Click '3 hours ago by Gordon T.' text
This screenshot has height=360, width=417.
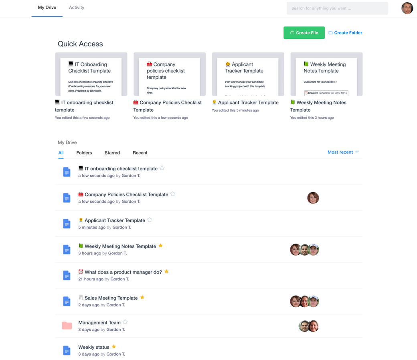tap(103, 253)
